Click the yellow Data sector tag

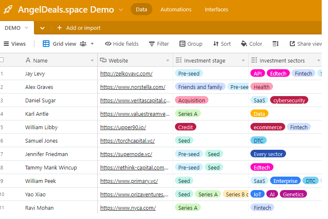(x=259, y=114)
